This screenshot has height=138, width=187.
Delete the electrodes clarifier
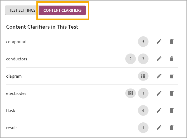click(172, 93)
